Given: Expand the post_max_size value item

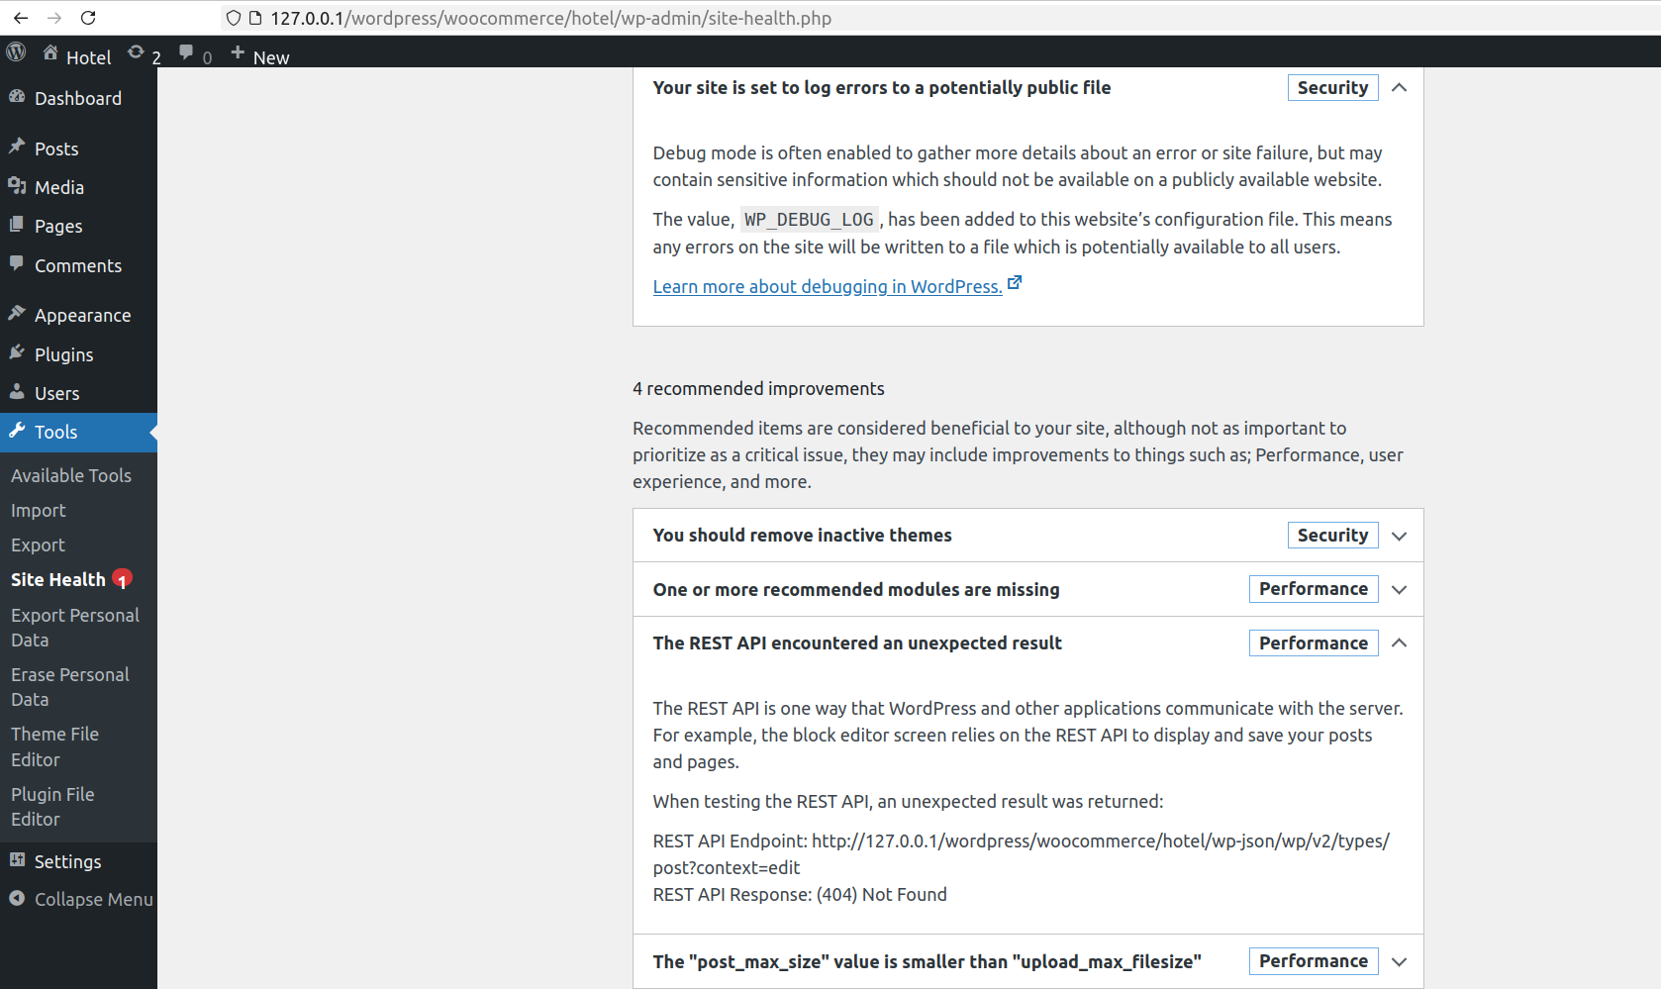Looking at the screenshot, I should coord(1399,961).
